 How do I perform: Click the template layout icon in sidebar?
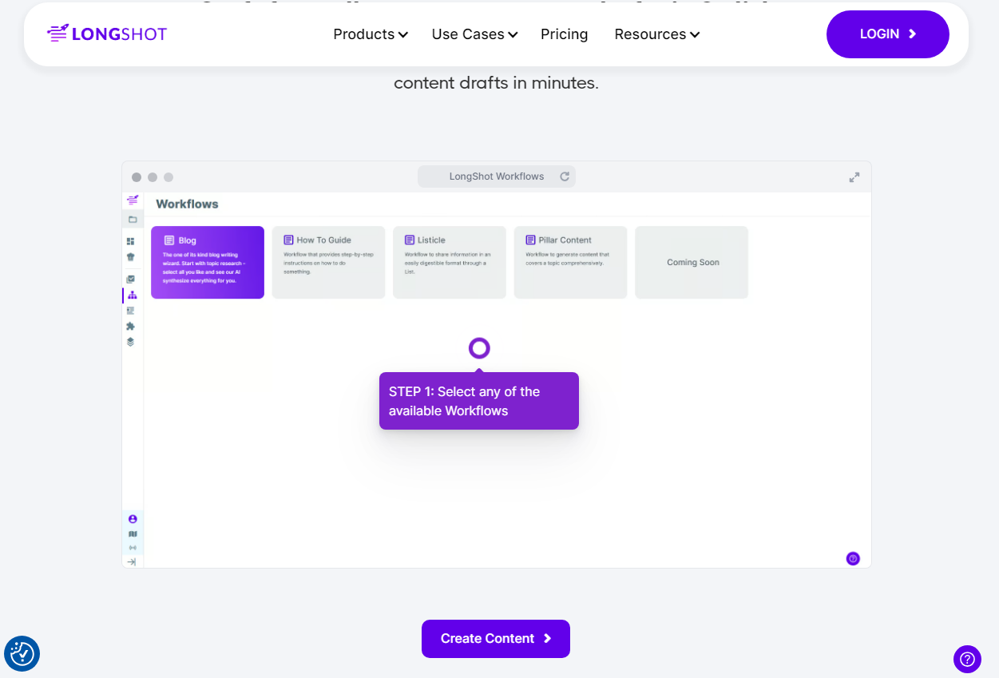click(x=131, y=311)
